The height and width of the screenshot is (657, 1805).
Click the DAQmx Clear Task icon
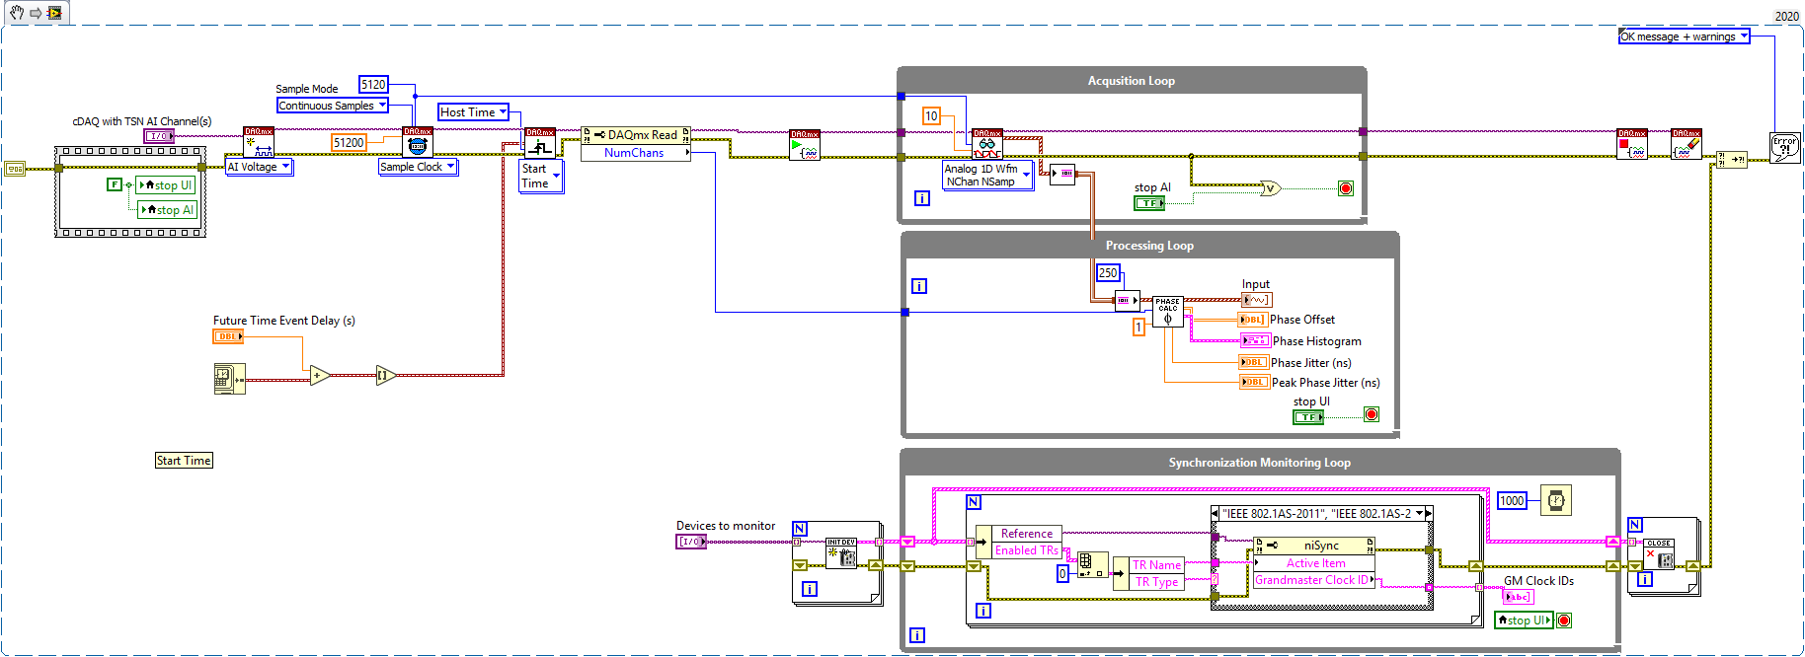[1686, 144]
